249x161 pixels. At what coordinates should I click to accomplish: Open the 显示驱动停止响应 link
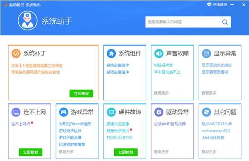point(217,65)
